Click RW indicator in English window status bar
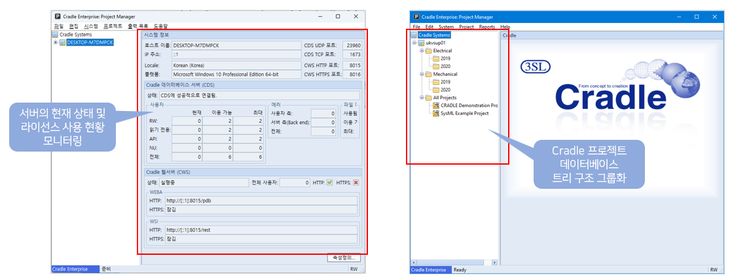This screenshot has width=732, height=279. (x=714, y=270)
